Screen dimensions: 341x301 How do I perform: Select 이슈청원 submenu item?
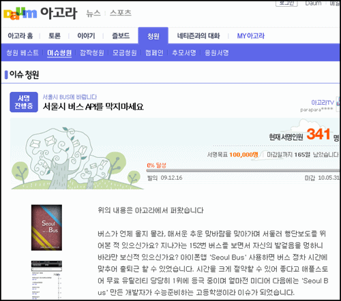pyautogui.click(x=59, y=53)
